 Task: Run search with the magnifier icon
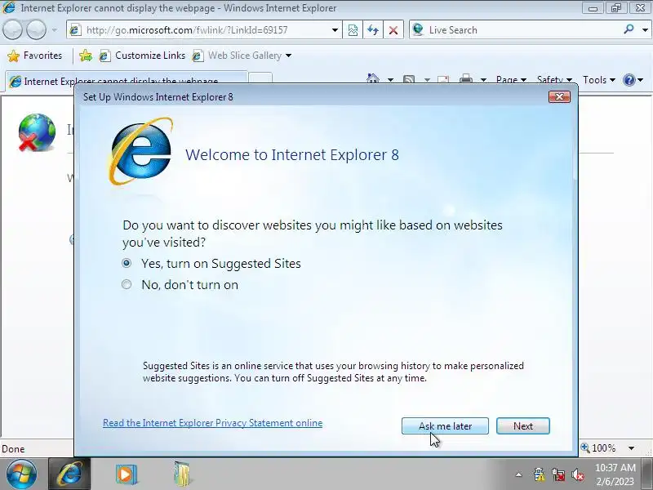point(629,29)
